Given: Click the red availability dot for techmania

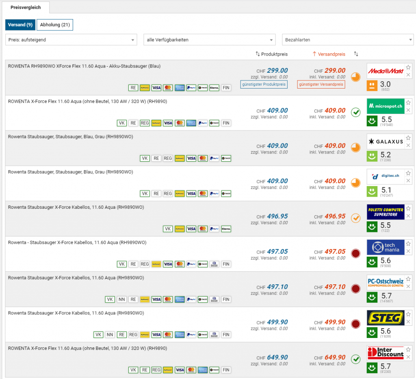Looking at the screenshot, I should (x=356, y=253).
